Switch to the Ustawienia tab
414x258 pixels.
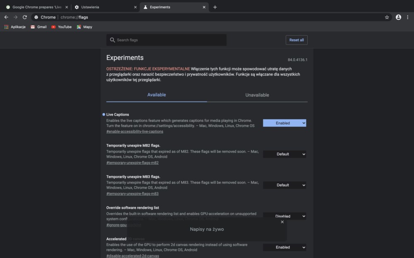[105, 7]
